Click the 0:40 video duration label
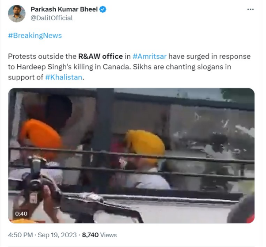Image resolution: width=266 pixels, height=247 pixels. tap(21, 213)
